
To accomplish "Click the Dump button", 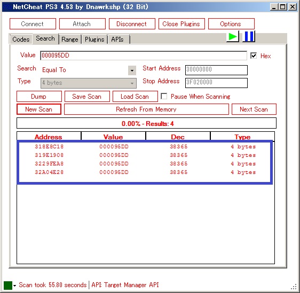I will (x=39, y=97).
